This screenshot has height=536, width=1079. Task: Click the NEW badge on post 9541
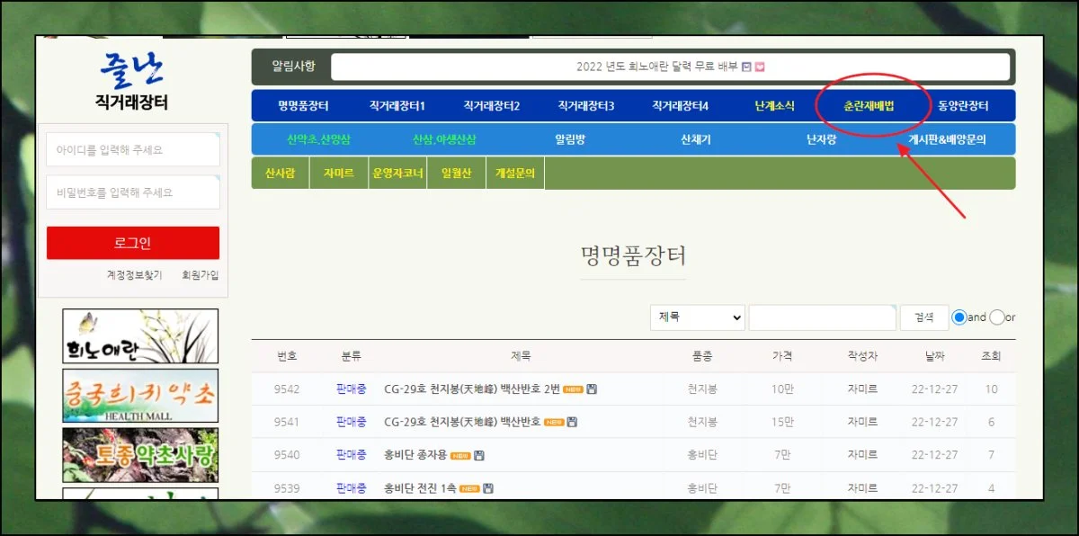click(553, 422)
